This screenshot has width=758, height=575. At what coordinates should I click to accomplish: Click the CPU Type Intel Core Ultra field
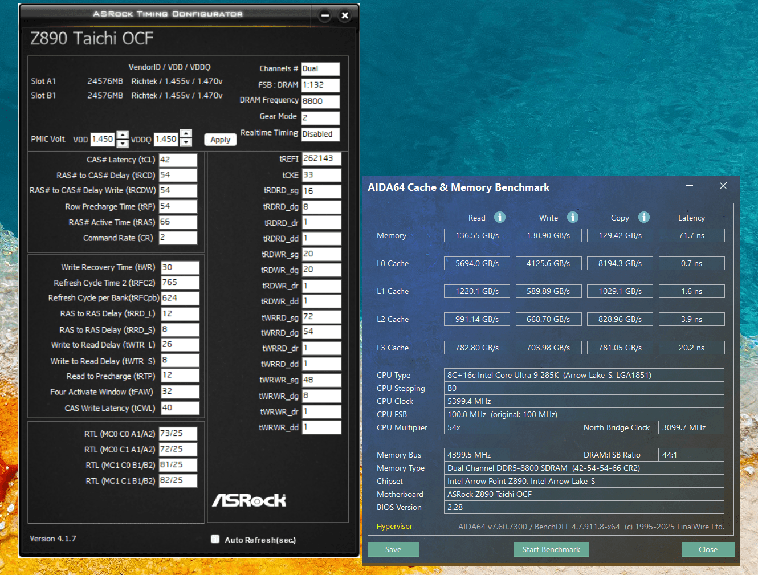[584, 375]
